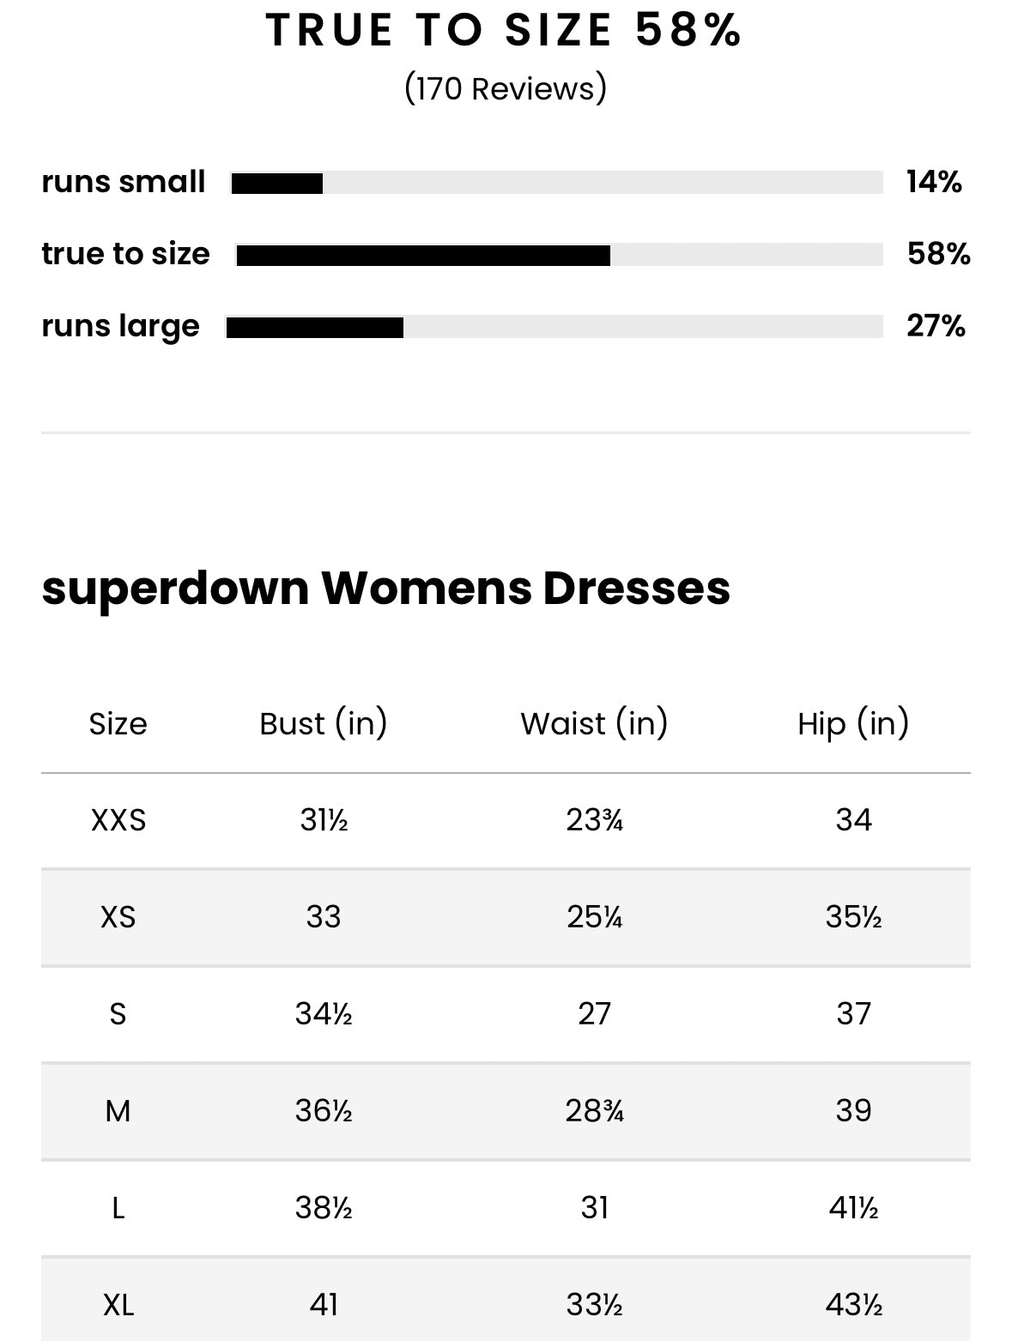Click the 41½ hip value for L

[x=853, y=1208]
